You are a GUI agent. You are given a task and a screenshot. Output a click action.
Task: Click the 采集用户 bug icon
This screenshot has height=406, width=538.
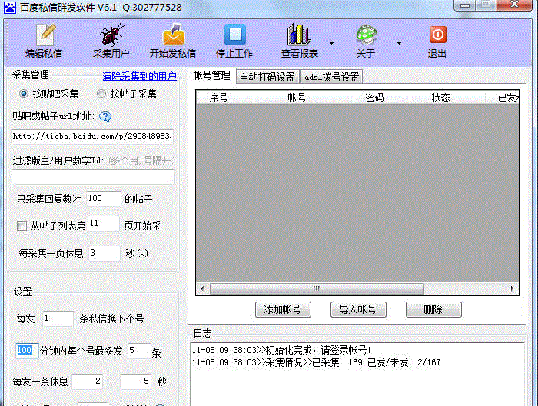tap(111, 35)
